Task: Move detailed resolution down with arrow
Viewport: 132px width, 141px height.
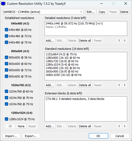Action: [125, 41]
